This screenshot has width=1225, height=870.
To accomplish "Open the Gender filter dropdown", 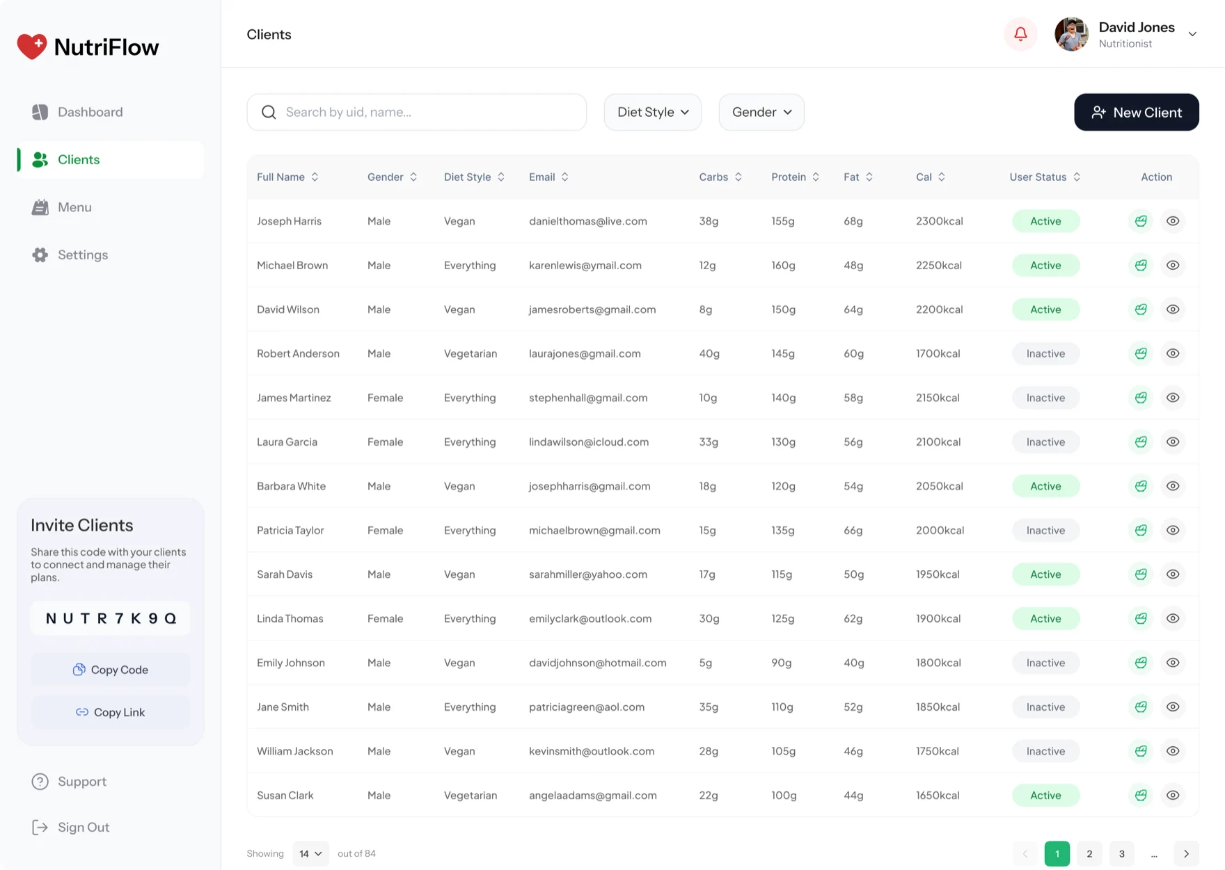I will (x=761, y=112).
